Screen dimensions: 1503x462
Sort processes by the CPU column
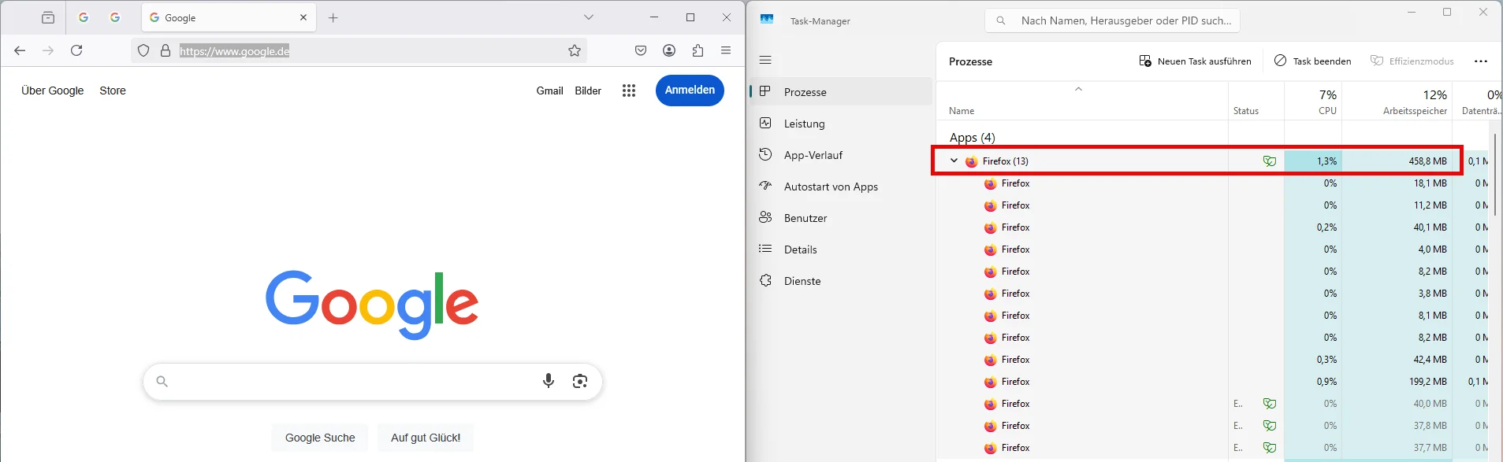pos(1313,102)
